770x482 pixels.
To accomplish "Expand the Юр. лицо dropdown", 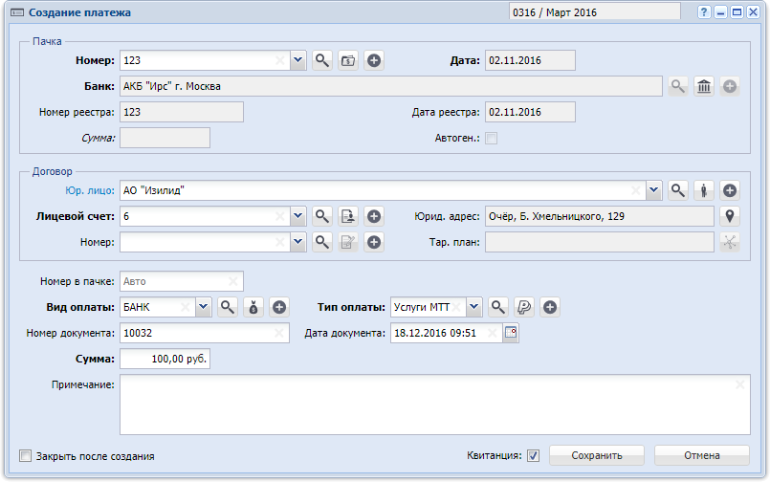I will click(653, 190).
